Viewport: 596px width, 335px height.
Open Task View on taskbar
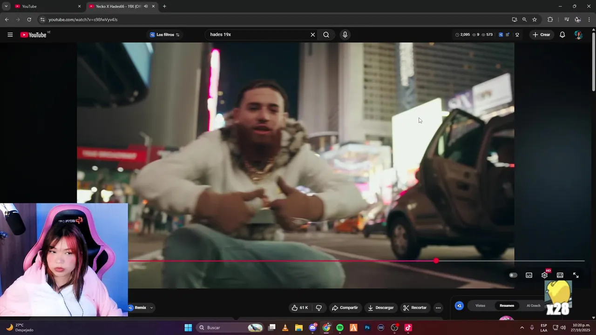pos(272,328)
